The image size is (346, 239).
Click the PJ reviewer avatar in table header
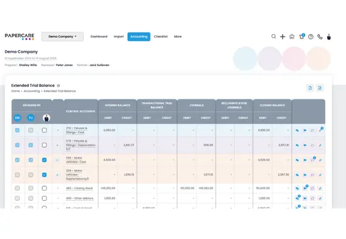coord(31,118)
